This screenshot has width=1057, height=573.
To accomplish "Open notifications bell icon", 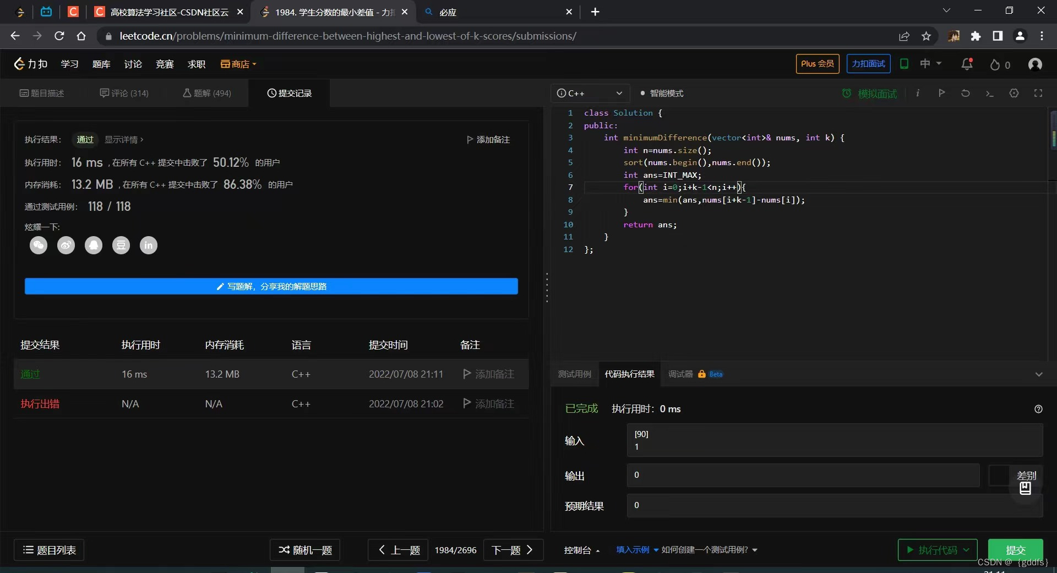I will tap(967, 64).
